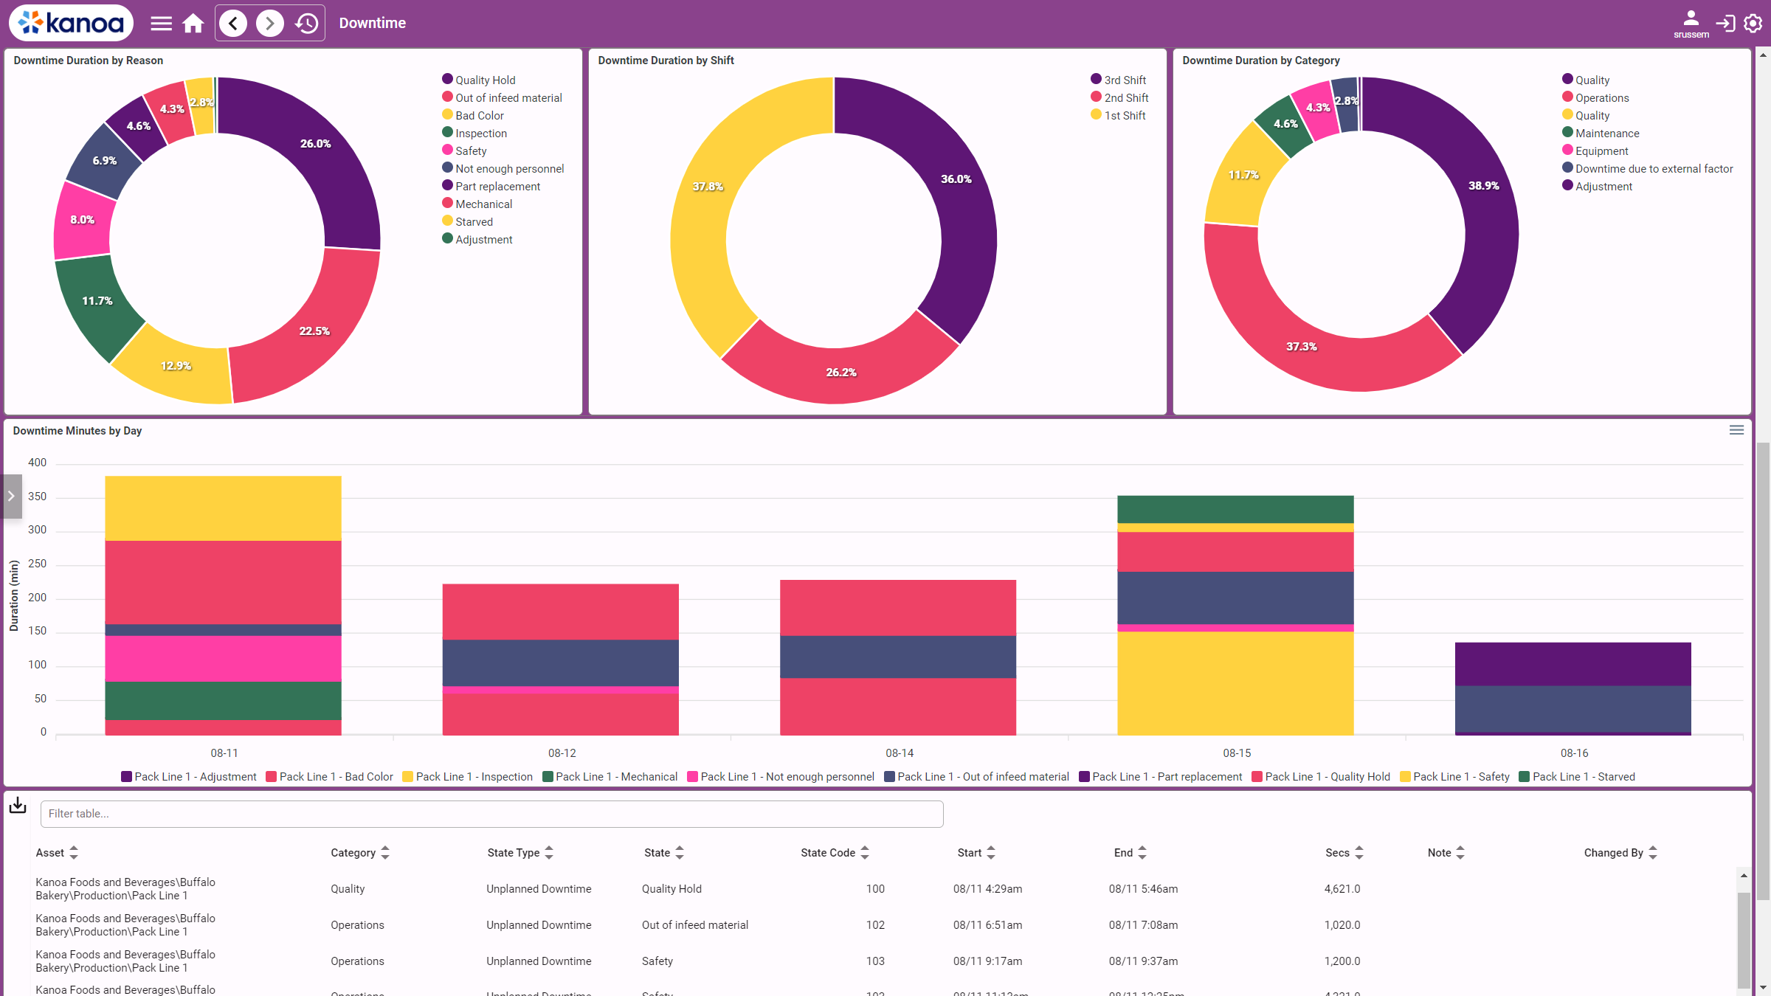
Task: Click the page vertical scrollbar thumb
Action: (1763, 671)
